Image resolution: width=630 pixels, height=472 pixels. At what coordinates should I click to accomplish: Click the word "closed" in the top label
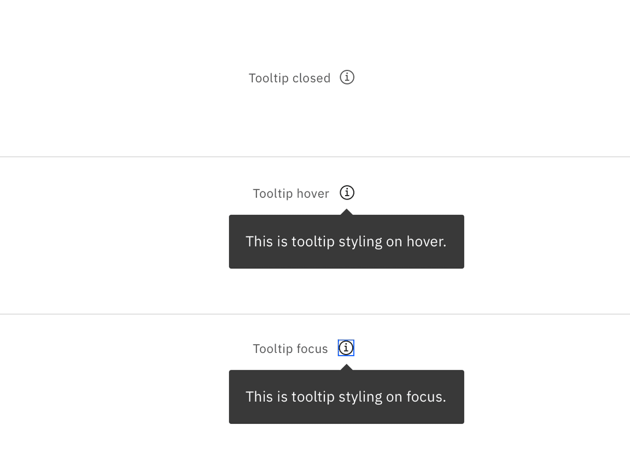click(311, 78)
